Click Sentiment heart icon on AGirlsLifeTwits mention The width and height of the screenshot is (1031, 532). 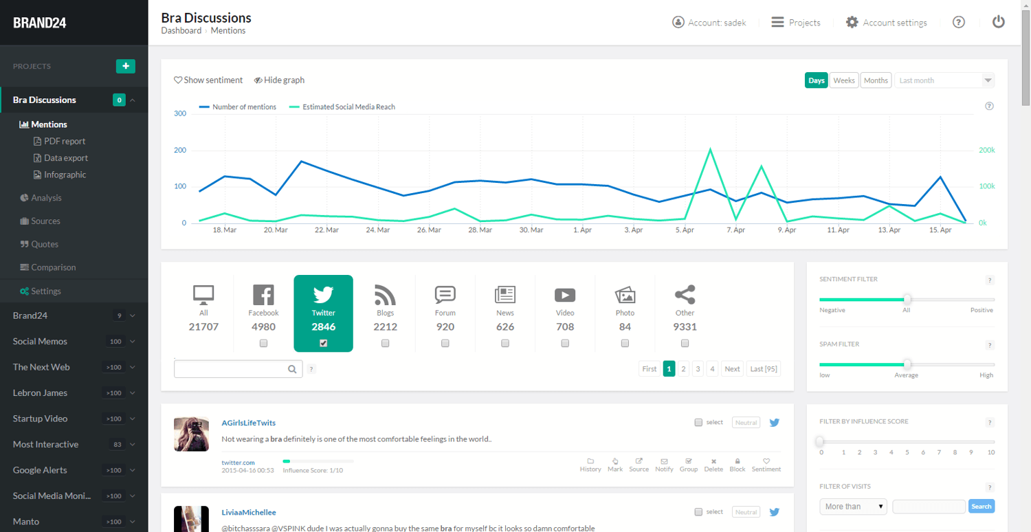766,461
